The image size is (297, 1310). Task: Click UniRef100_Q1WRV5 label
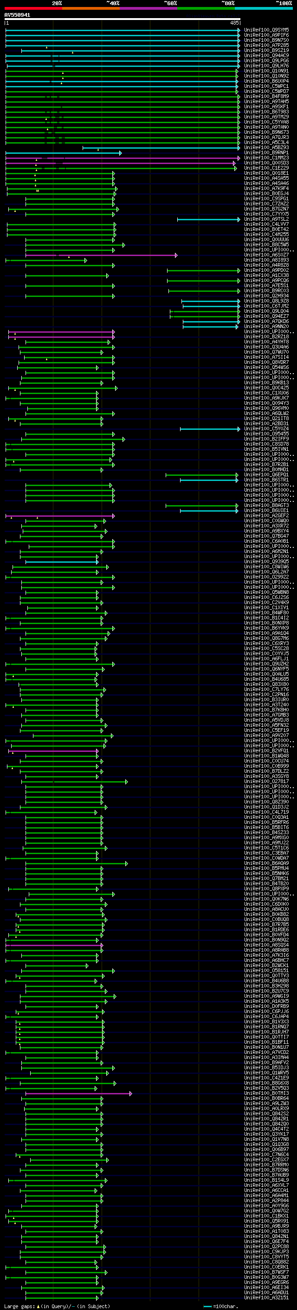266,1073
